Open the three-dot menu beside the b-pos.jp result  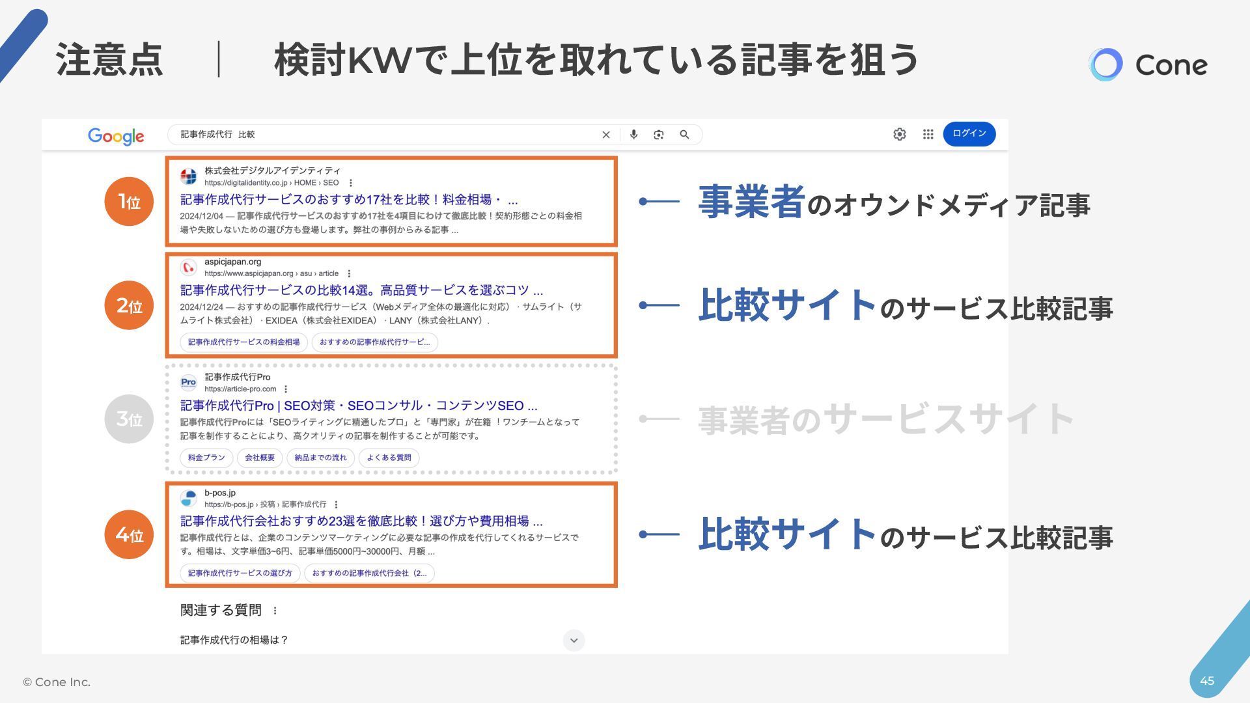click(336, 505)
